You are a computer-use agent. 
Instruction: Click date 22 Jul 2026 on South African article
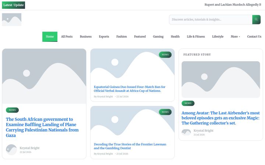[x=25, y=152]
